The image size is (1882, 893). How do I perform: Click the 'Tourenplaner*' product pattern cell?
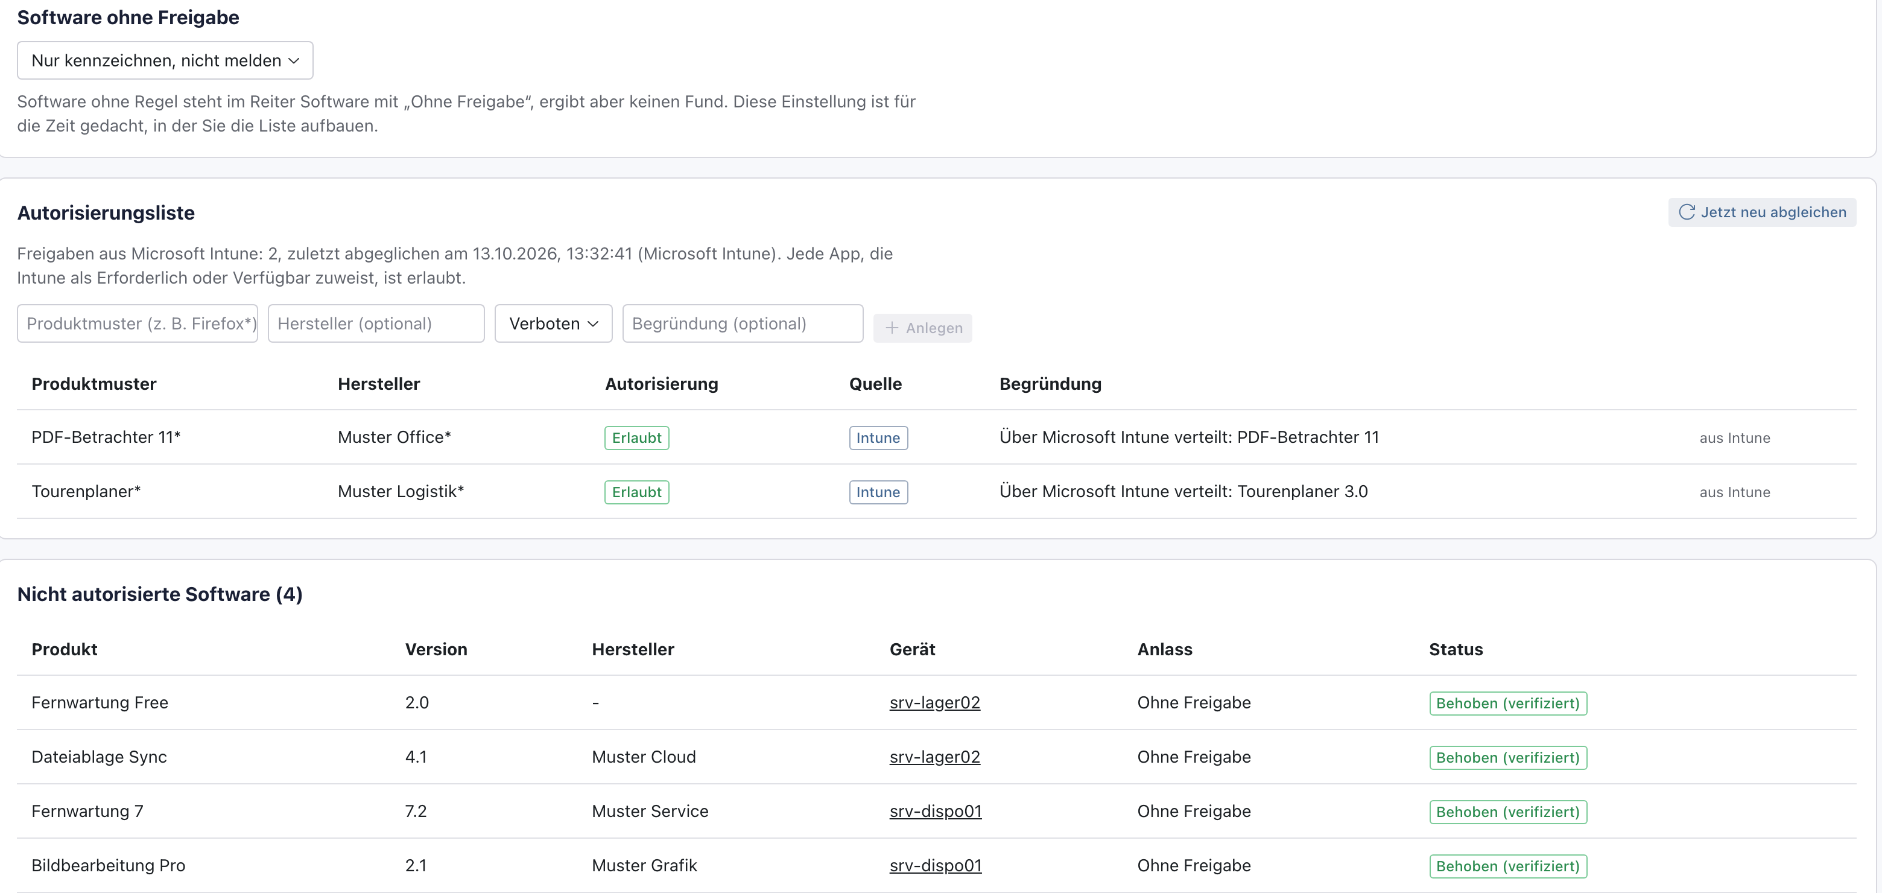[86, 491]
